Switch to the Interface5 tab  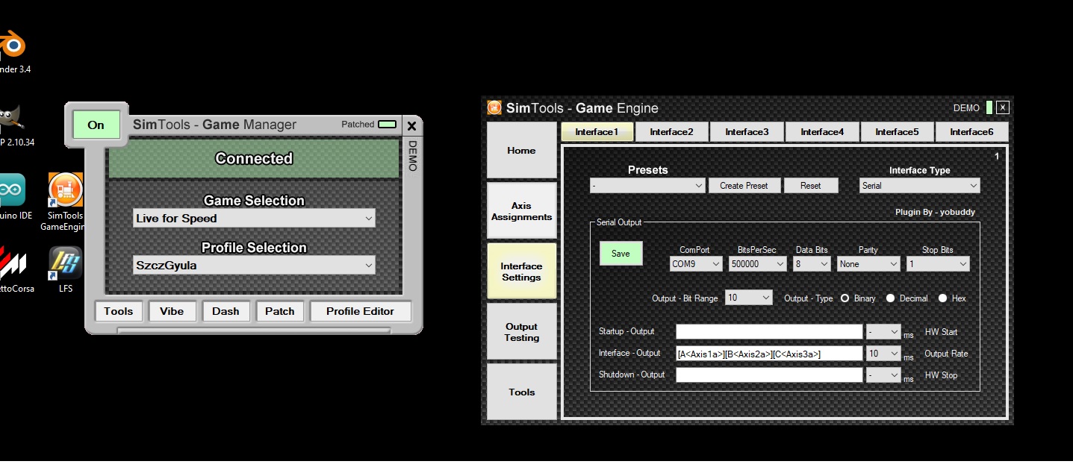coord(897,132)
